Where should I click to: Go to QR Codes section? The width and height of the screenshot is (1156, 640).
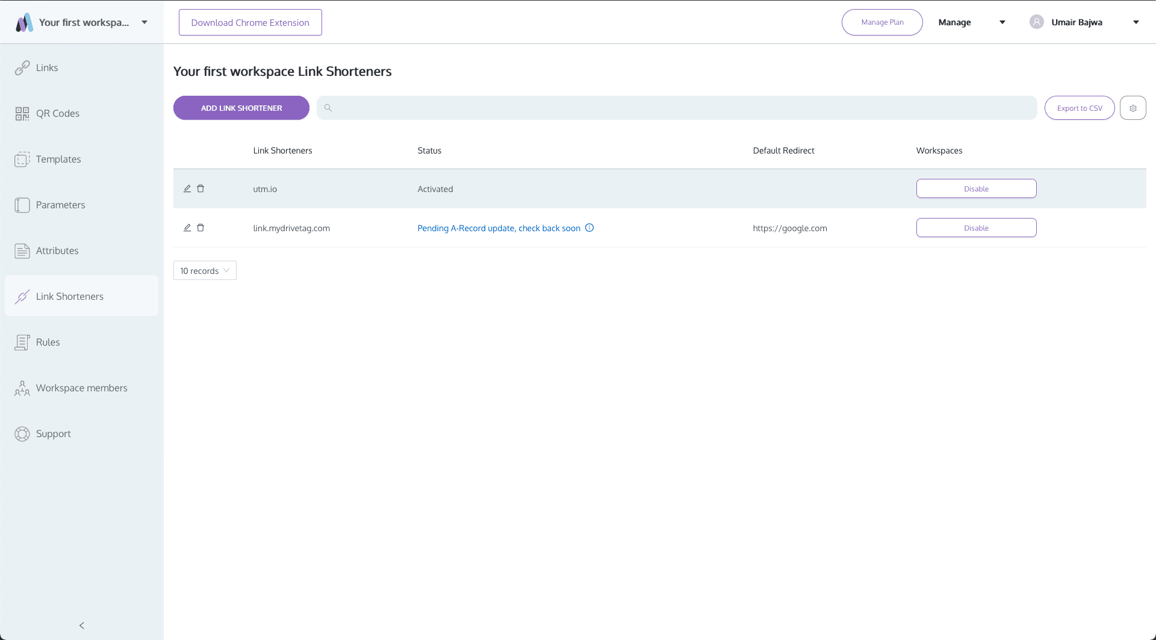[58, 114]
